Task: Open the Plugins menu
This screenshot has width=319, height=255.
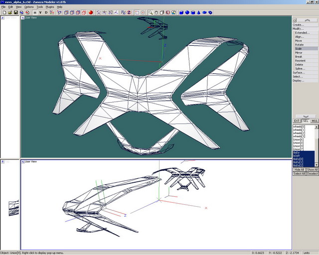Action: coord(49,7)
